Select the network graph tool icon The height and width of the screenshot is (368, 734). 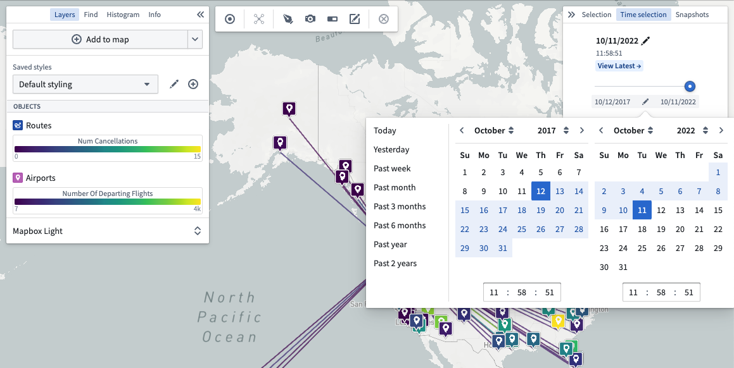pyautogui.click(x=259, y=19)
